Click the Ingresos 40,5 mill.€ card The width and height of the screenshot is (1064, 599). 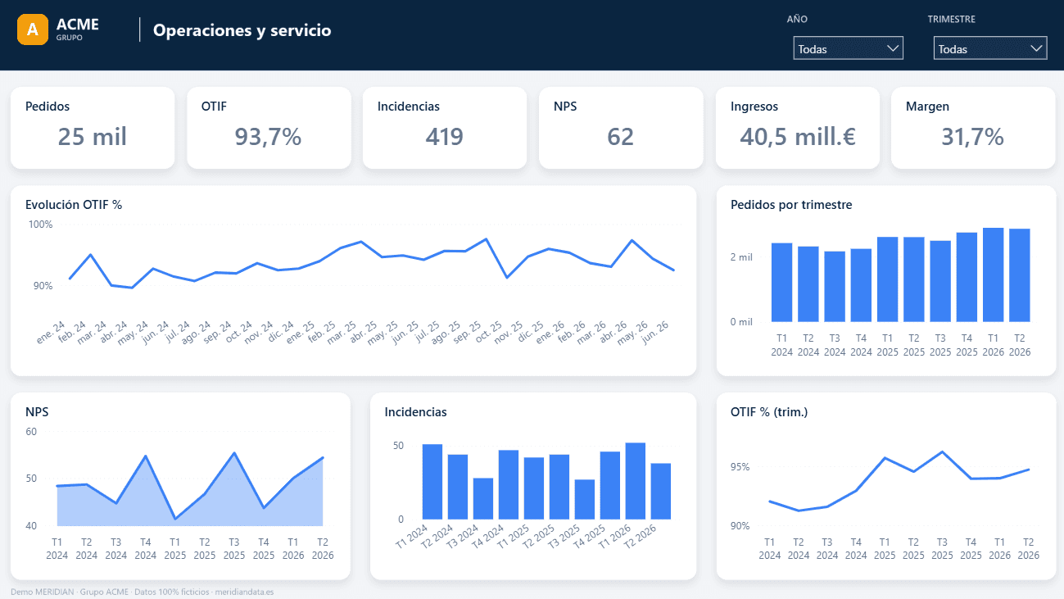click(797, 128)
